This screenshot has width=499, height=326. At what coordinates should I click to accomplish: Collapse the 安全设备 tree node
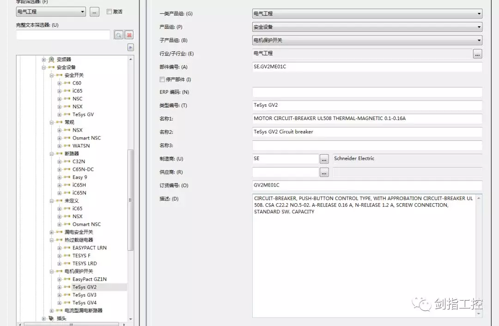[44, 67]
